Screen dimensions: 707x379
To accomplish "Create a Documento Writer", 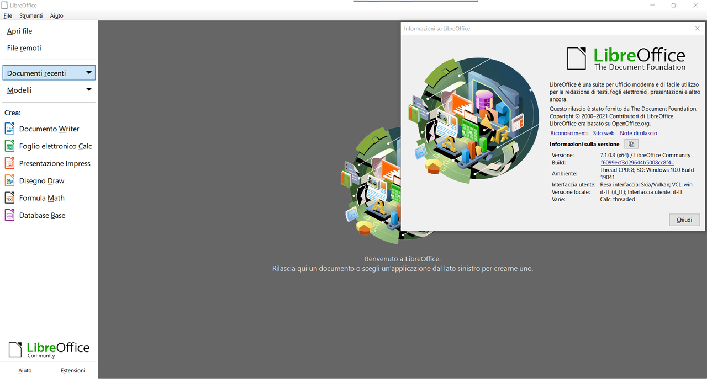I will [x=49, y=129].
